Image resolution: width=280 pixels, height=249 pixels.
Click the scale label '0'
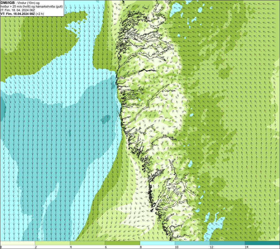point(1,247)
